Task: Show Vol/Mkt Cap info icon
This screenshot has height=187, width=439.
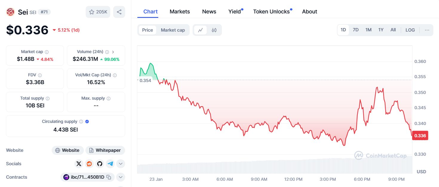Action: (x=115, y=75)
